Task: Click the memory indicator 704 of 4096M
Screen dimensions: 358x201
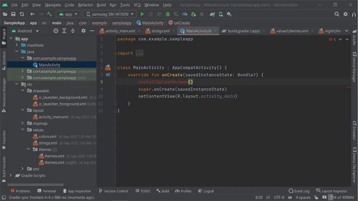Action: pos(342,197)
